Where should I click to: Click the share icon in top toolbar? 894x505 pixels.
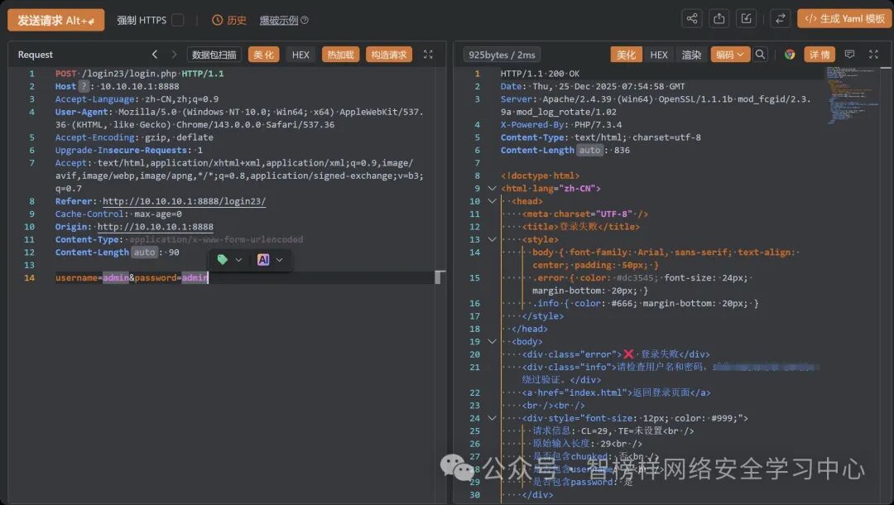point(691,19)
